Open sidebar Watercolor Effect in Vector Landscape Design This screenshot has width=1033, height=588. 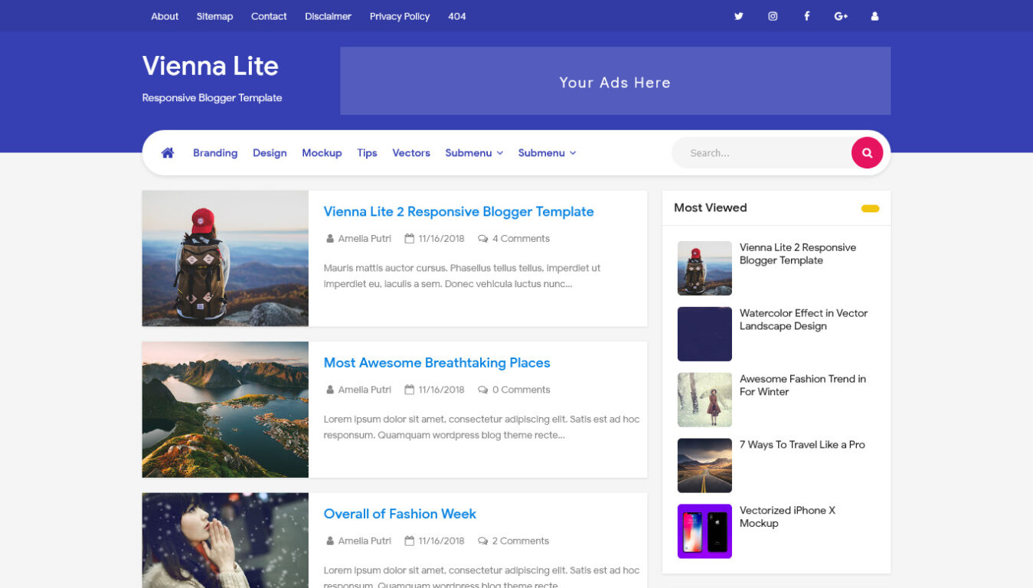click(803, 319)
